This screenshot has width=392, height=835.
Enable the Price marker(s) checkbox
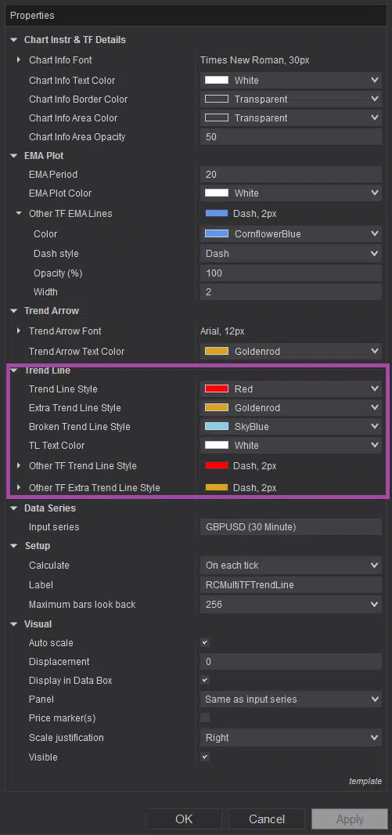click(x=205, y=718)
